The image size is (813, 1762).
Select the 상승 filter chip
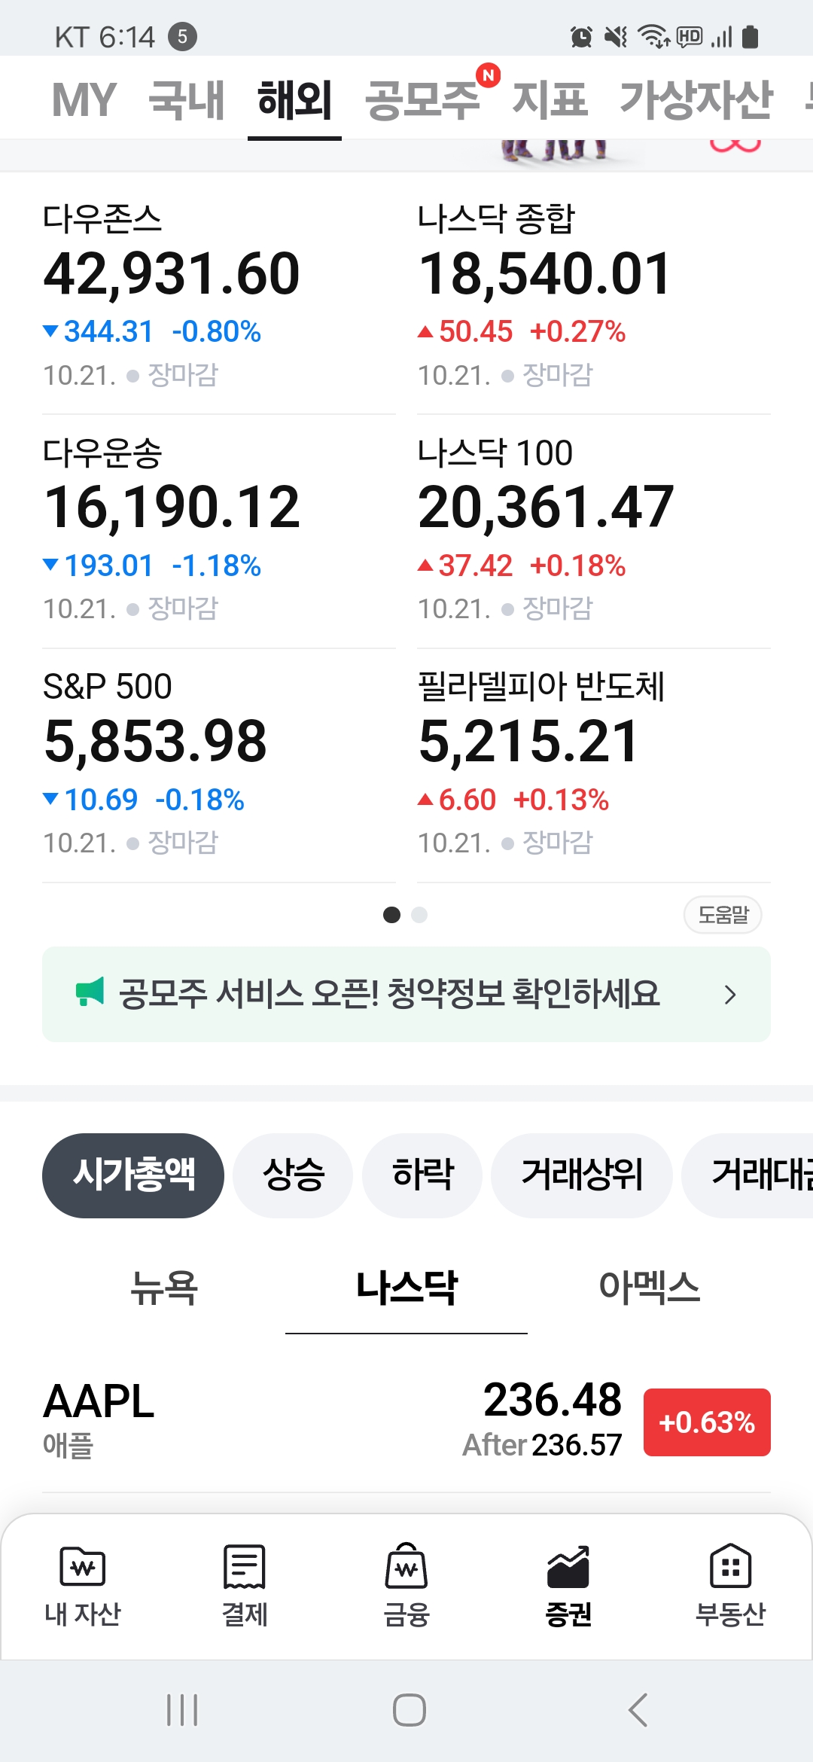click(x=293, y=1175)
